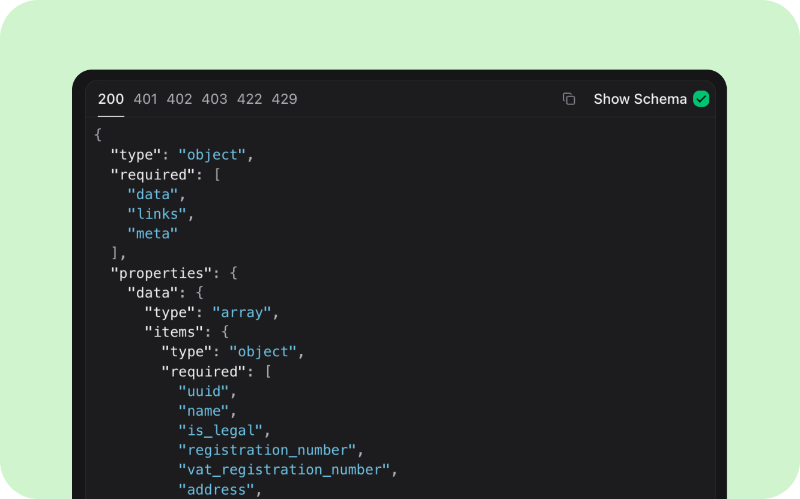The height and width of the screenshot is (499, 800).
Task: Select the "meta" entry in the required list
Action: point(153,234)
